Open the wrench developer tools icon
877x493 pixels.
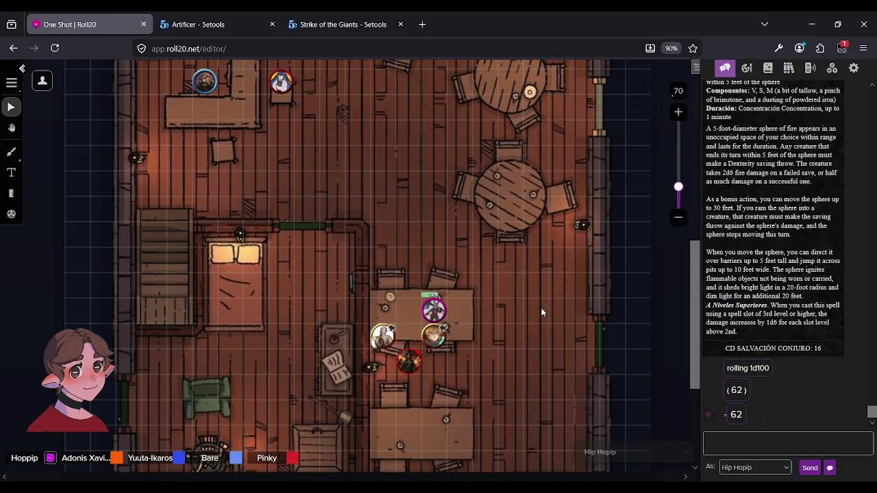point(778,48)
